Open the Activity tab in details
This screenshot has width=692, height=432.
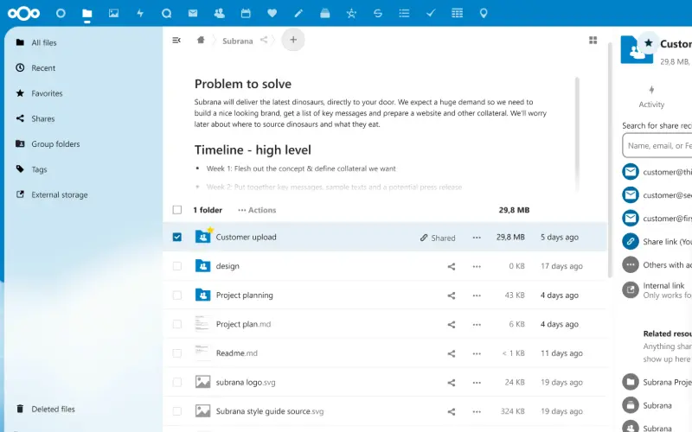click(x=651, y=97)
